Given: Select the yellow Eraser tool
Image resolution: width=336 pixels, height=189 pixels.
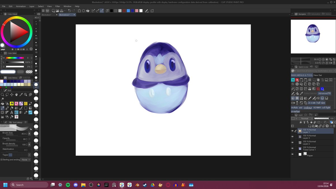Looking at the screenshot, I should [x=12, y=104].
